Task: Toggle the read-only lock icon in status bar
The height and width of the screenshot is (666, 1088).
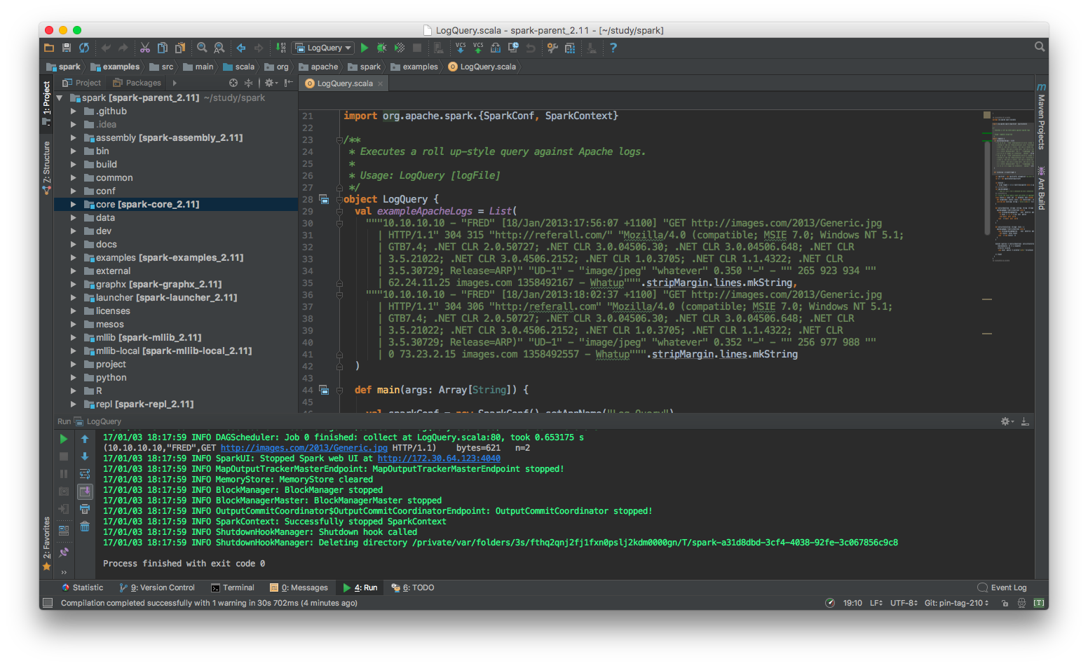Action: click(x=1005, y=603)
